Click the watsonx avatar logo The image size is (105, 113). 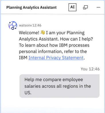point(13,26)
